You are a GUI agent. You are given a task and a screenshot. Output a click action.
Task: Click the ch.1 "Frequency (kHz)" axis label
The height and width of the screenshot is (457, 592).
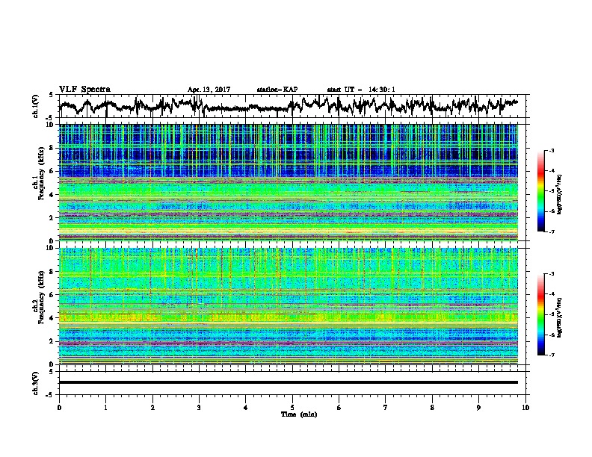(x=41, y=174)
